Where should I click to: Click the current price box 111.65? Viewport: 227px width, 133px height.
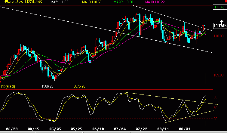220,26
